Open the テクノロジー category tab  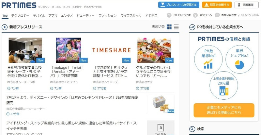click(20, 15)
